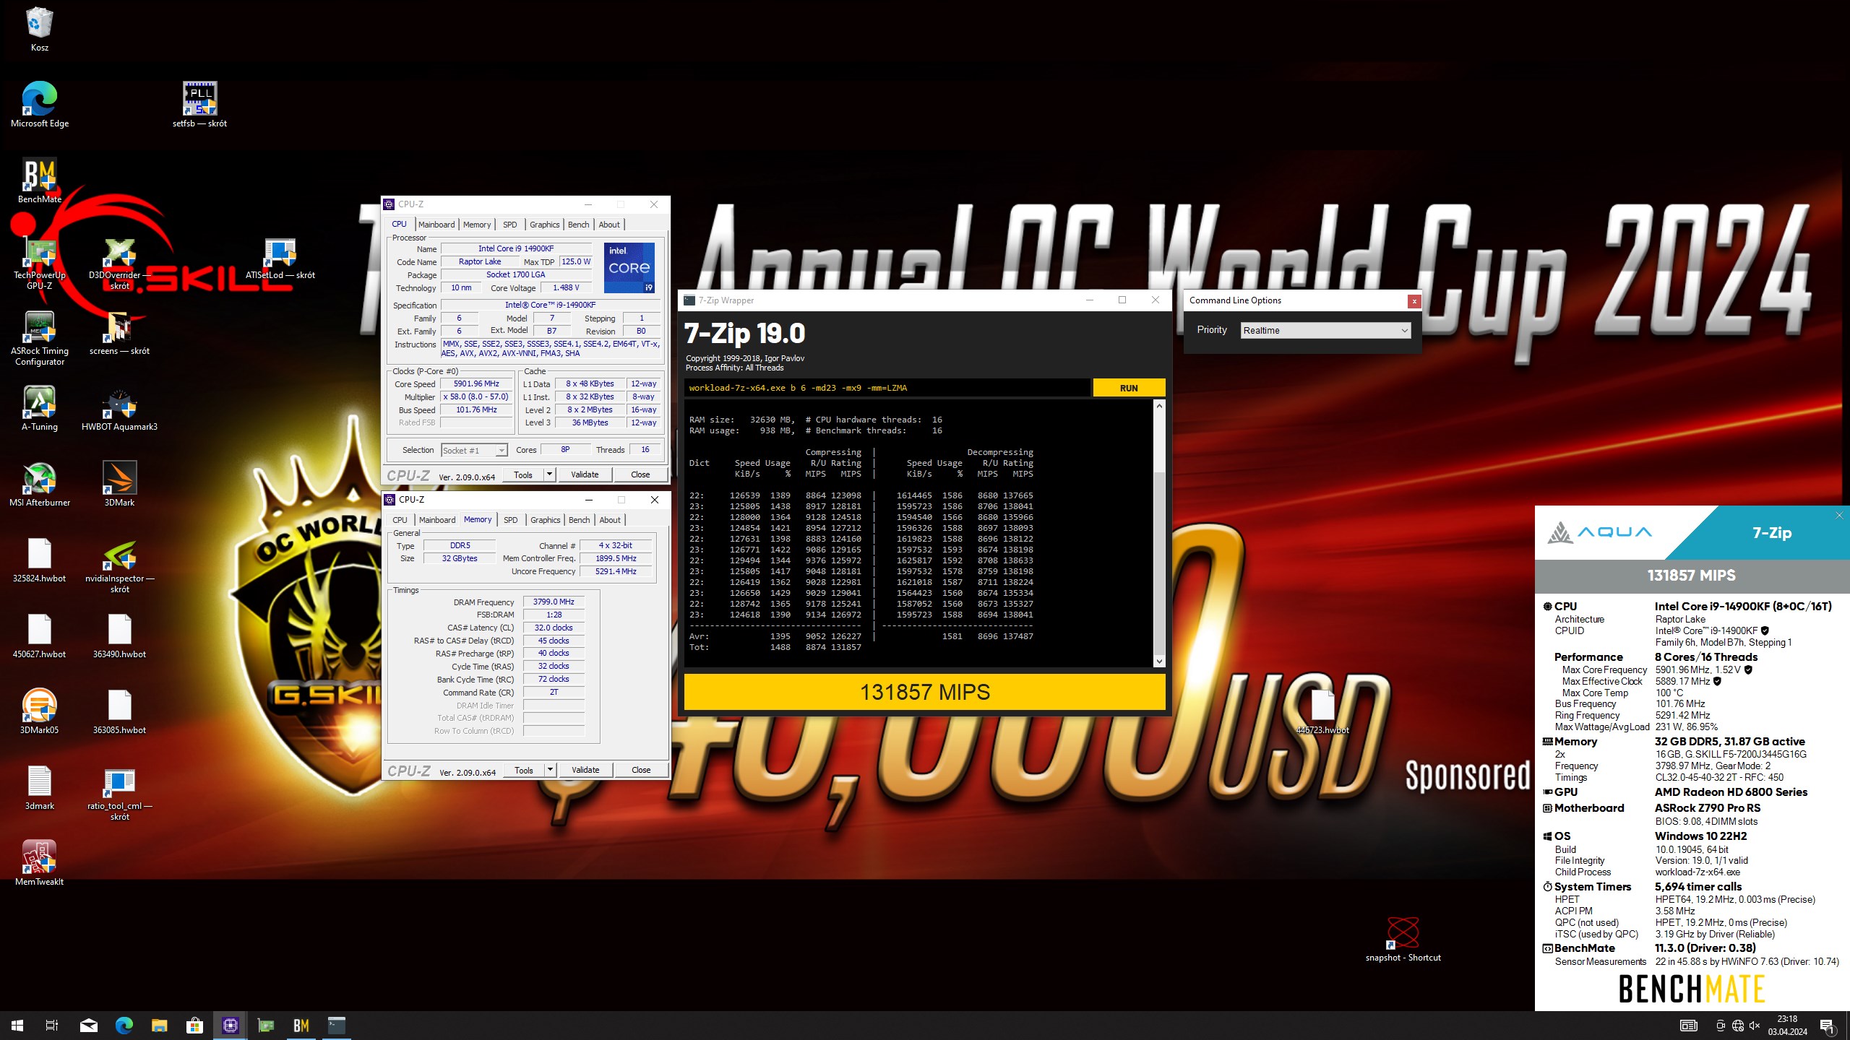The width and height of the screenshot is (1850, 1040).
Task: Open D3DOverrider shortcut icon
Action: (x=120, y=264)
